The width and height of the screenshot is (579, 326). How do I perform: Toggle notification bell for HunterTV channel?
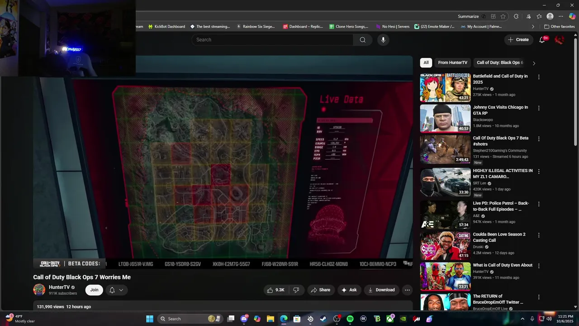117,290
